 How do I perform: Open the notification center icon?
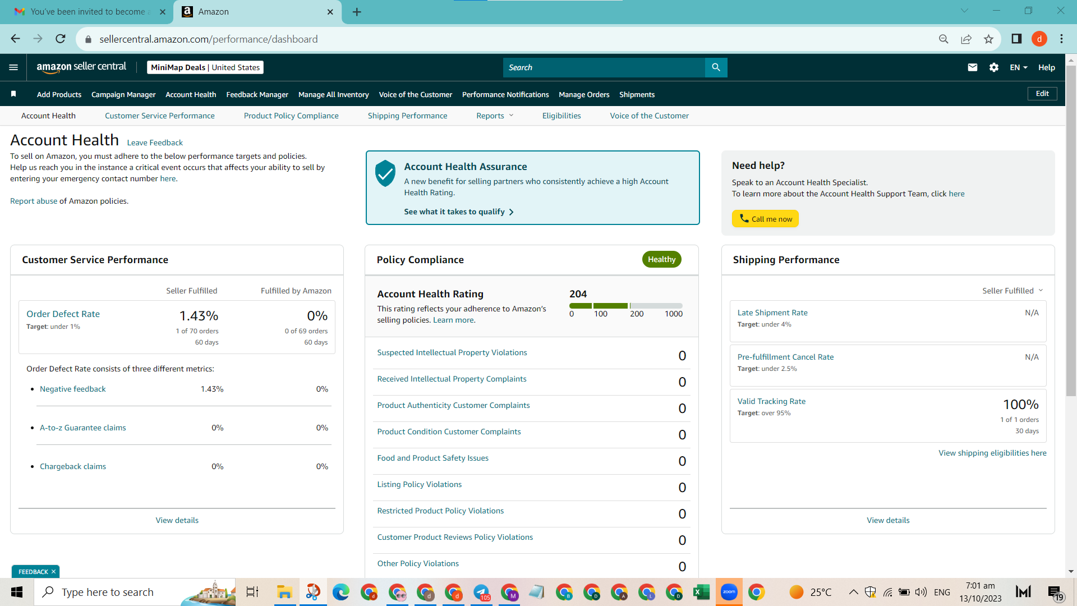(1055, 593)
